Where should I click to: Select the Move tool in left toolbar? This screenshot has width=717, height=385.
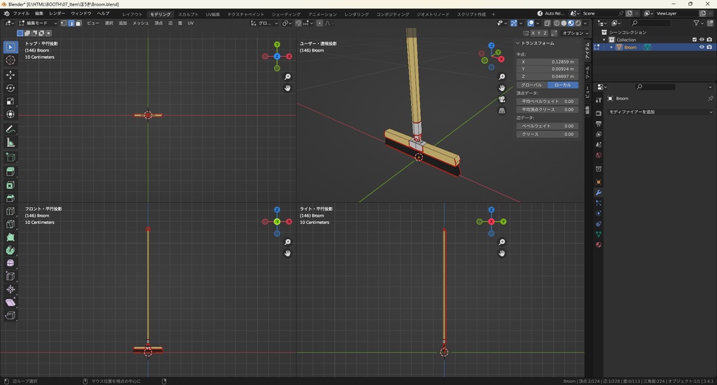tap(11, 74)
